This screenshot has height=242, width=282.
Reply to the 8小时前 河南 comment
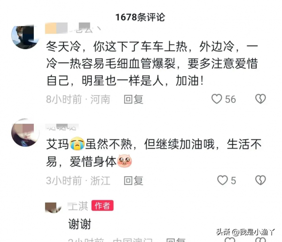point(133,99)
